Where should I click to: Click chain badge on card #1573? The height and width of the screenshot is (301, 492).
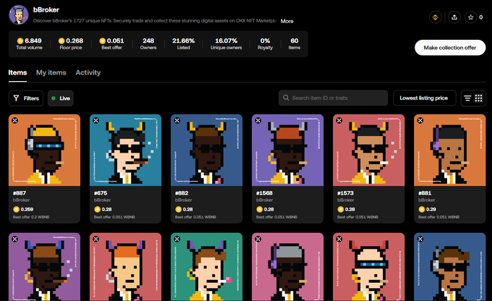pos(339,120)
